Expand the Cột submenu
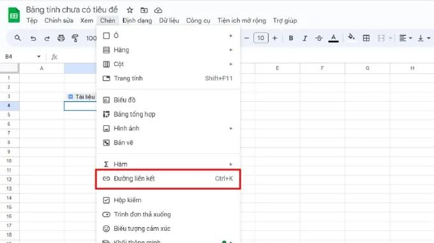The width and height of the screenshot is (434, 243). (168, 64)
